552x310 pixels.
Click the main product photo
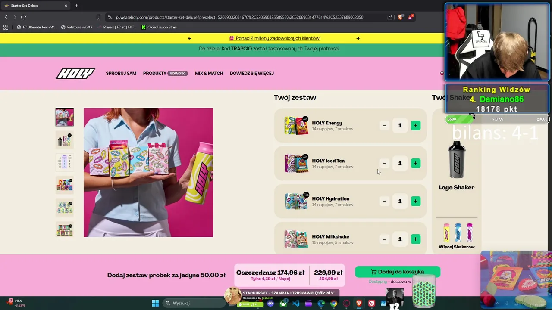click(x=148, y=172)
